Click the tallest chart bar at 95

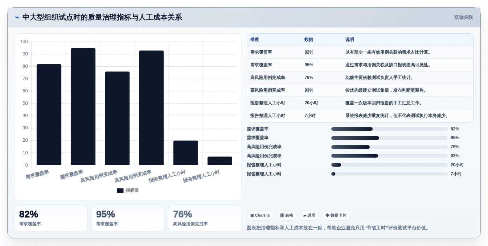tap(83, 107)
